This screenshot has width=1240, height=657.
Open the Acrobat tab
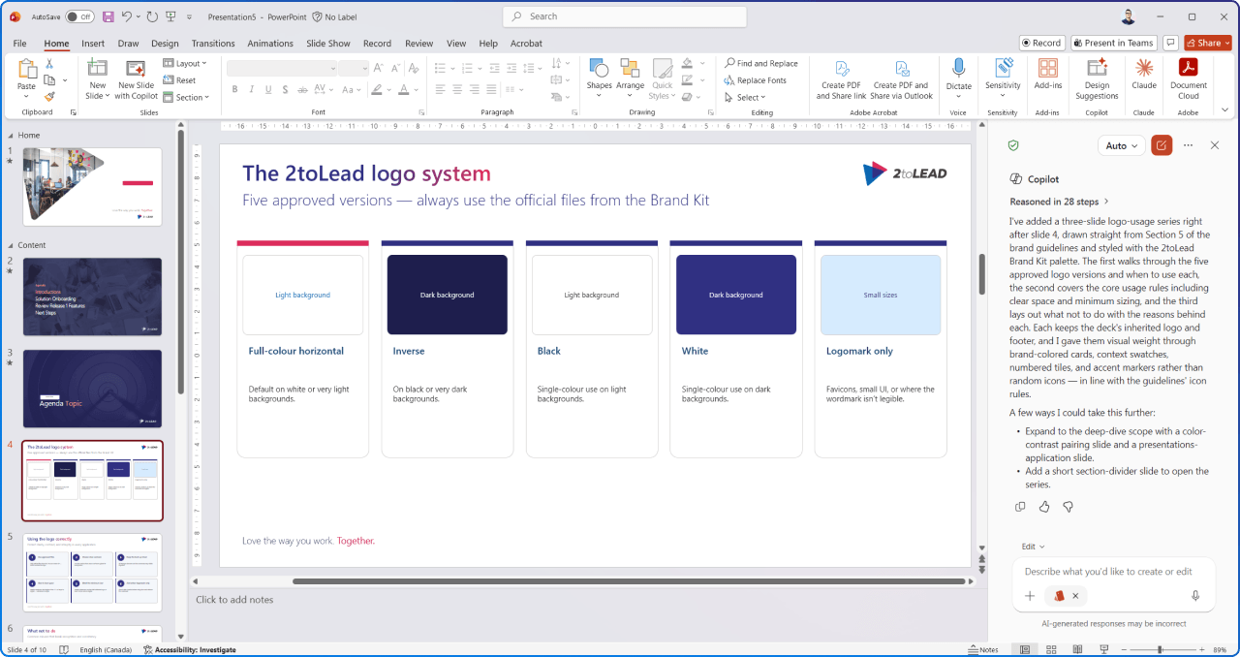tap(526, 44)
